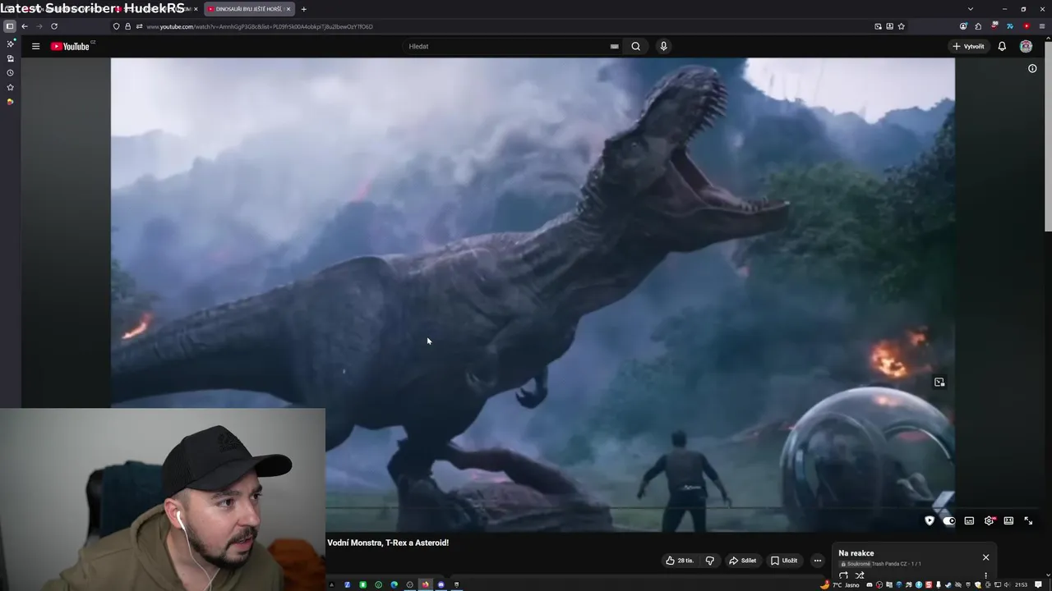Start voice search with microphone icon
The image size is (1052, 591).
coord(663,46)
